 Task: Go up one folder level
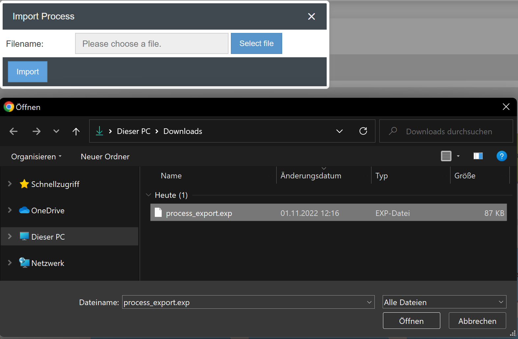point(76,131)
